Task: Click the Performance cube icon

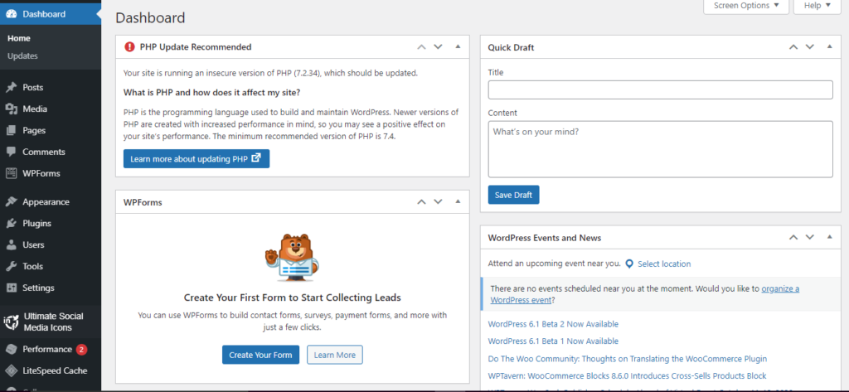Action: 11,349
